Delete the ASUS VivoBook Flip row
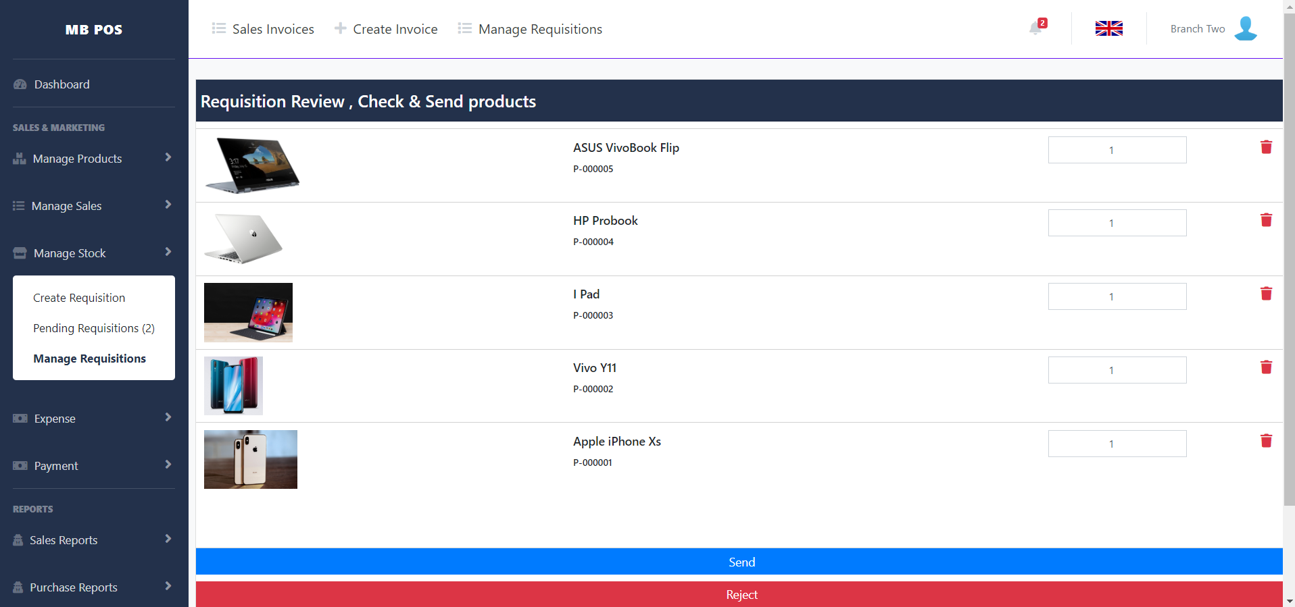The image size is (1295, 607). pyautogui.click(x=1266, y=147)
